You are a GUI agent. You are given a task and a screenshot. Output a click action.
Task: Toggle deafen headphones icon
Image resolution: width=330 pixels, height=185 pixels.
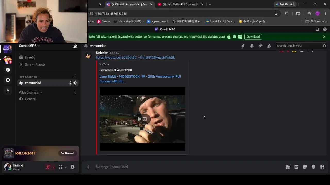click(x=60, y=167)
